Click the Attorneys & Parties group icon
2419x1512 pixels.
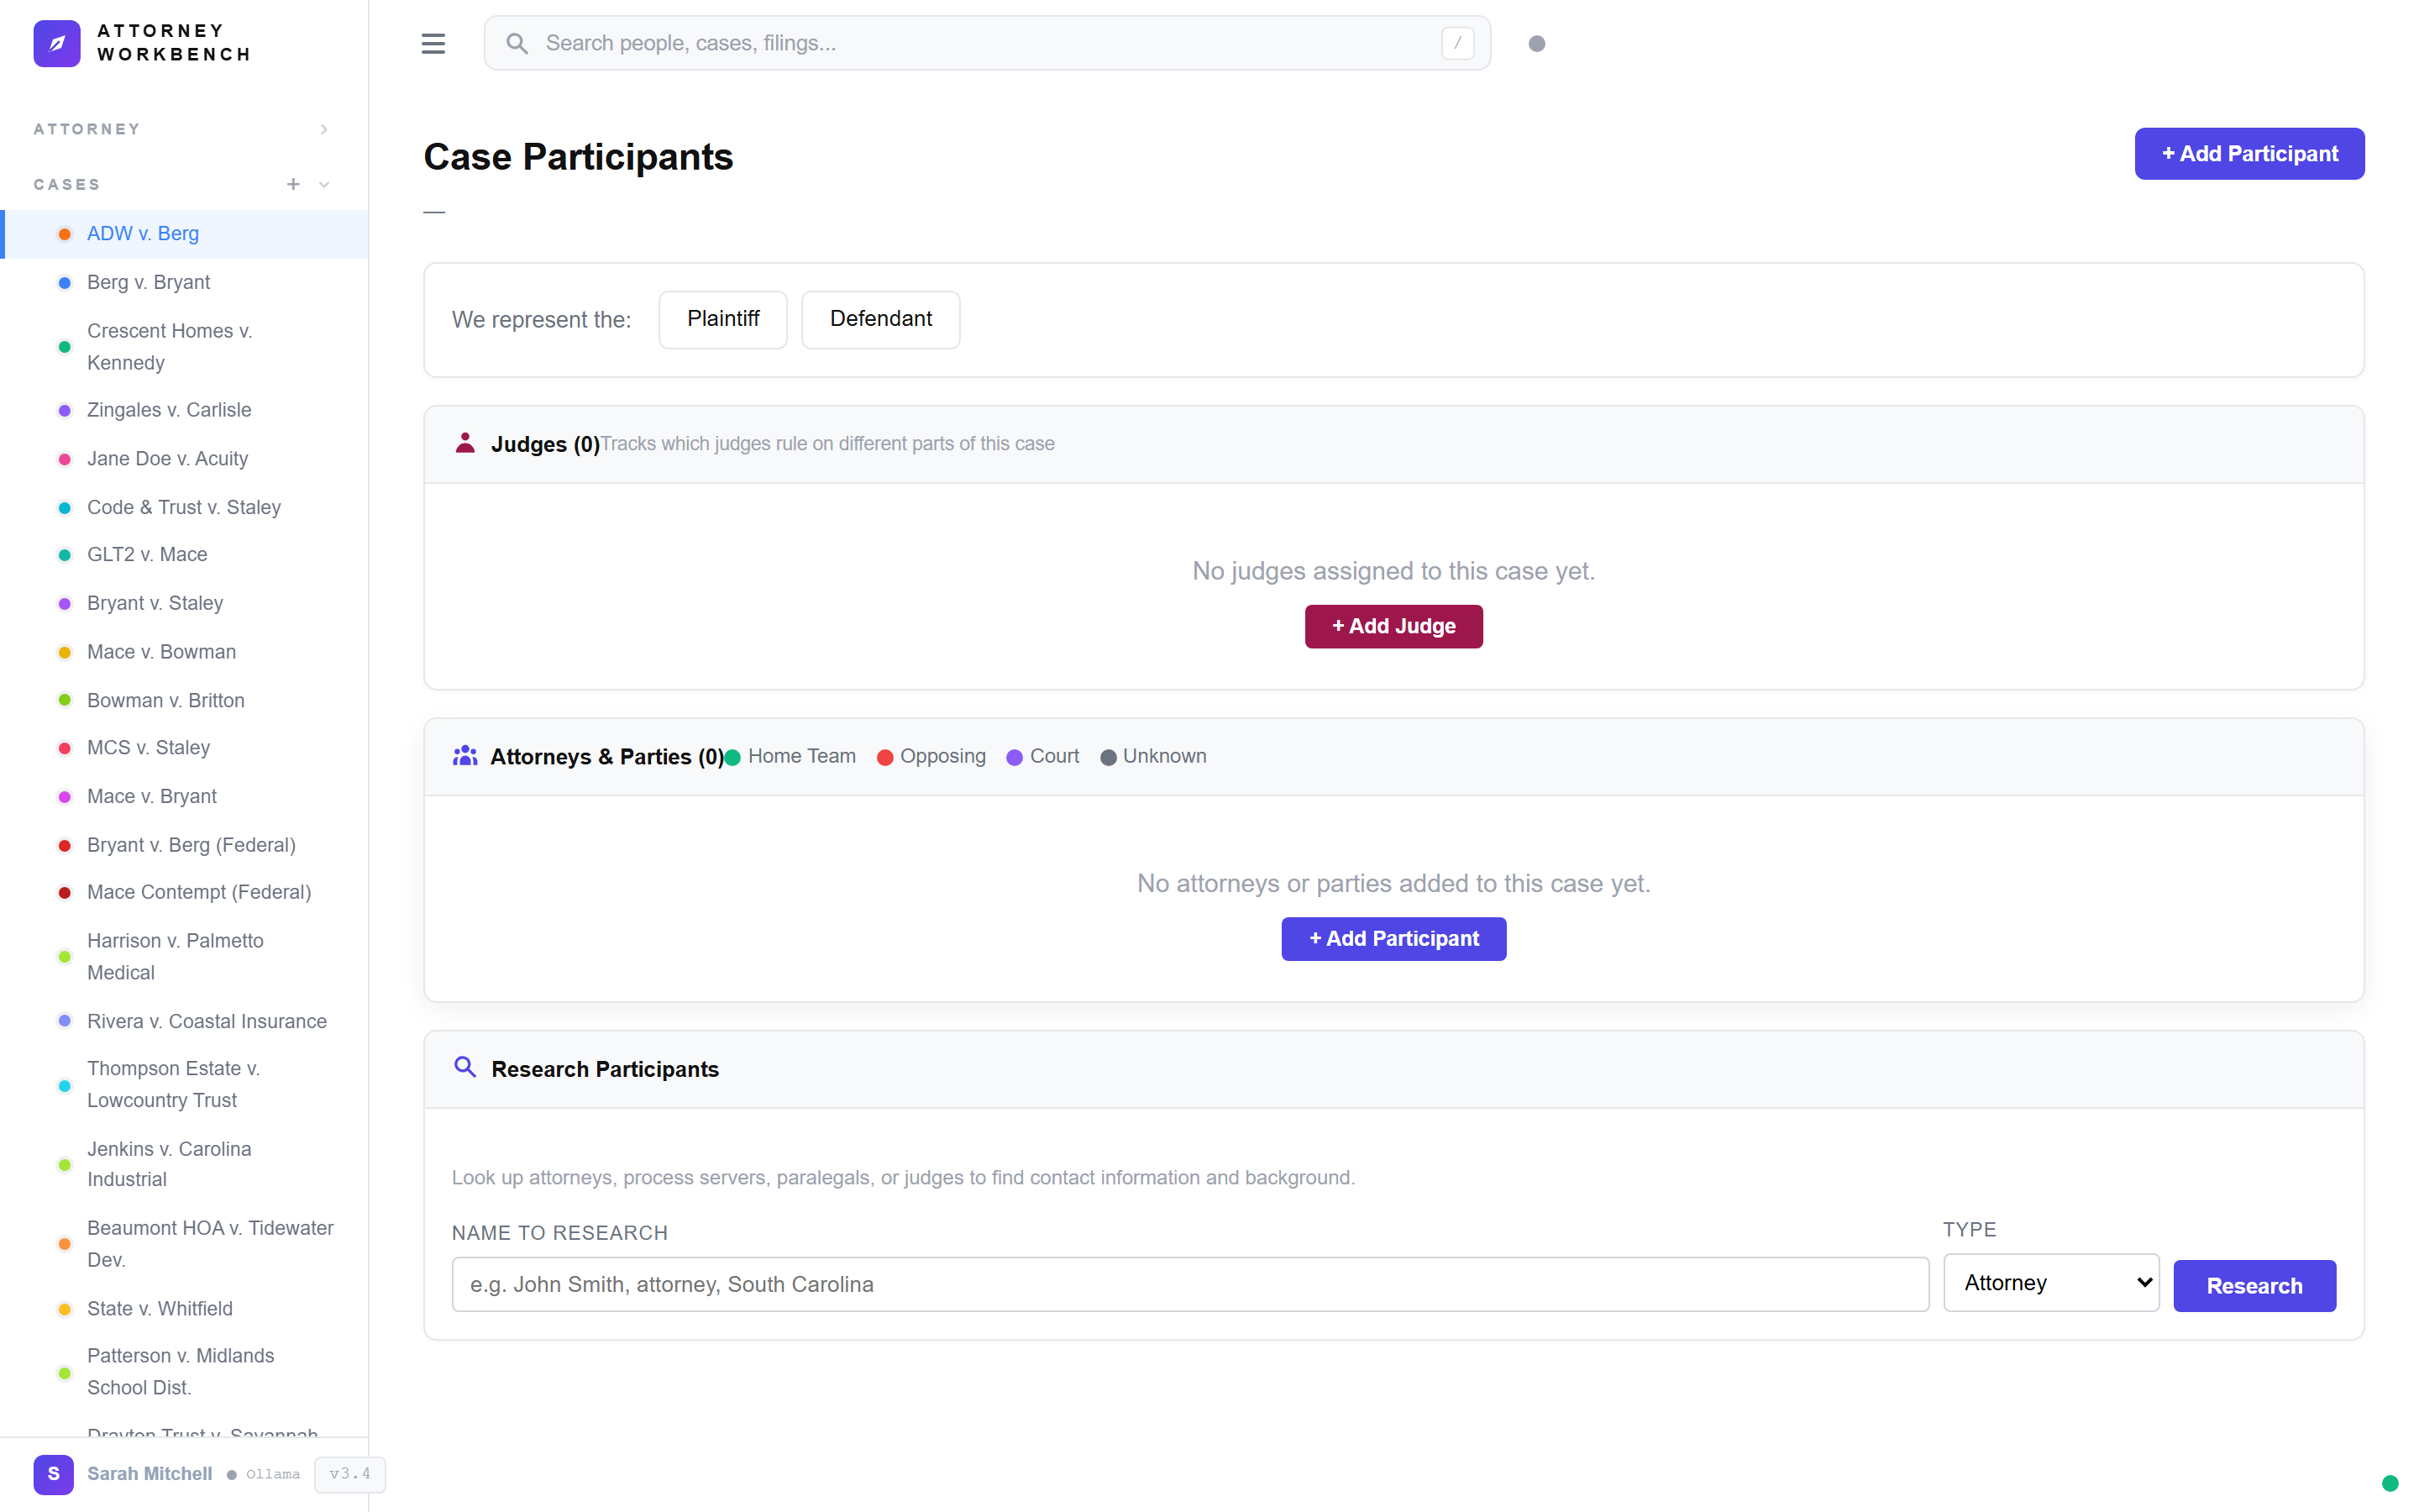pos(464,757)
